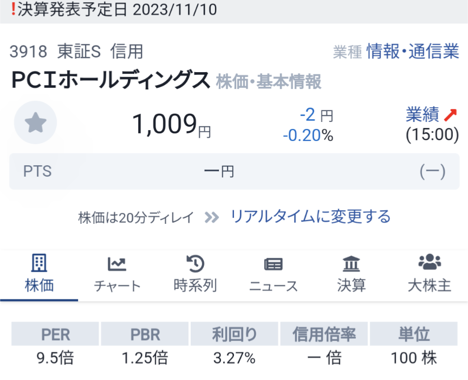Image resolution: width=468 pixels, height=380 pixels.
Task: Switch to the チャート tab label
Action: 117,286
